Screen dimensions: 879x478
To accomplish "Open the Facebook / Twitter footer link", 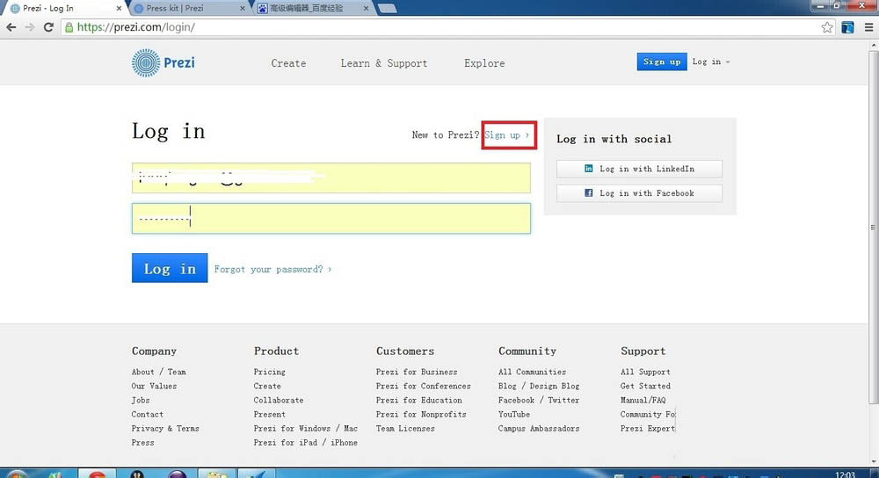I will 539,400.
